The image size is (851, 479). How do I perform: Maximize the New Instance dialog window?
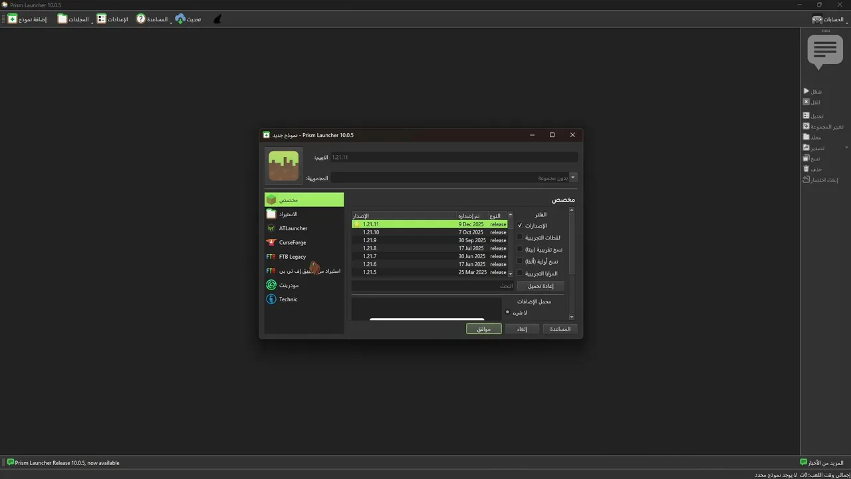coord(552,135)
